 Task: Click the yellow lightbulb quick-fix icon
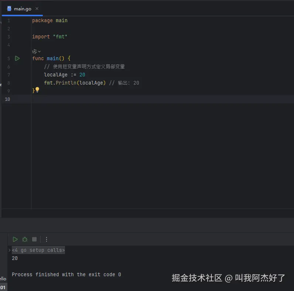(x=37, y=90)
